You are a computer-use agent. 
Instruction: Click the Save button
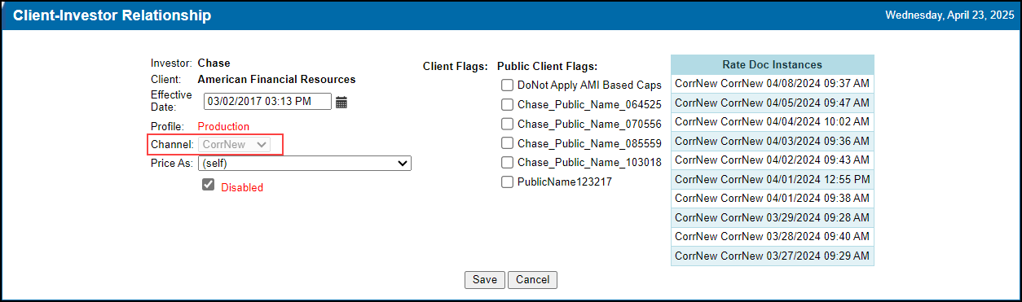tap(485, 280)
